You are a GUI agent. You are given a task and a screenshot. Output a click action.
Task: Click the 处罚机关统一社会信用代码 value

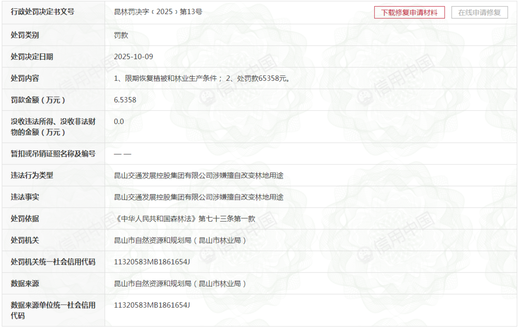coord(152,262)
